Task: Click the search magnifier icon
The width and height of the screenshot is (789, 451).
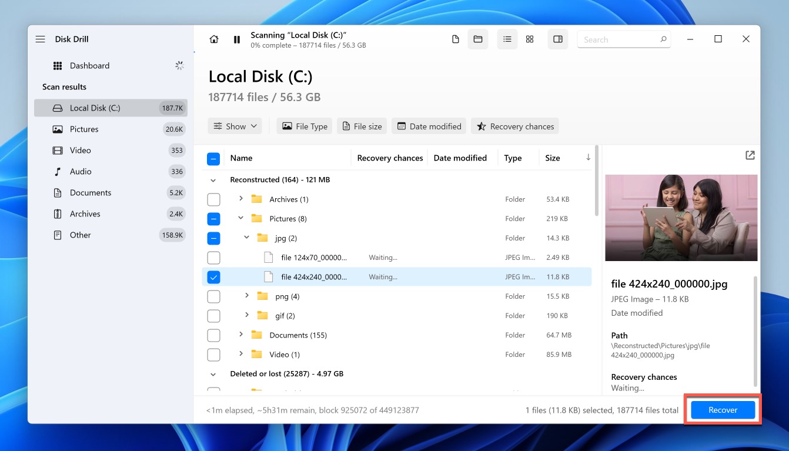Action: (x=663, y=39)
